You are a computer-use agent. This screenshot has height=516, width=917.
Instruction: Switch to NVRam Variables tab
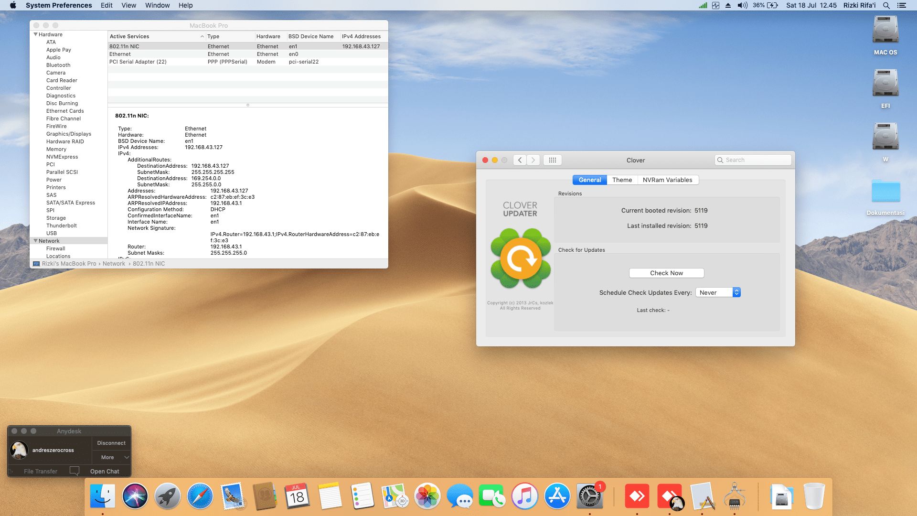tap(667, 180)
